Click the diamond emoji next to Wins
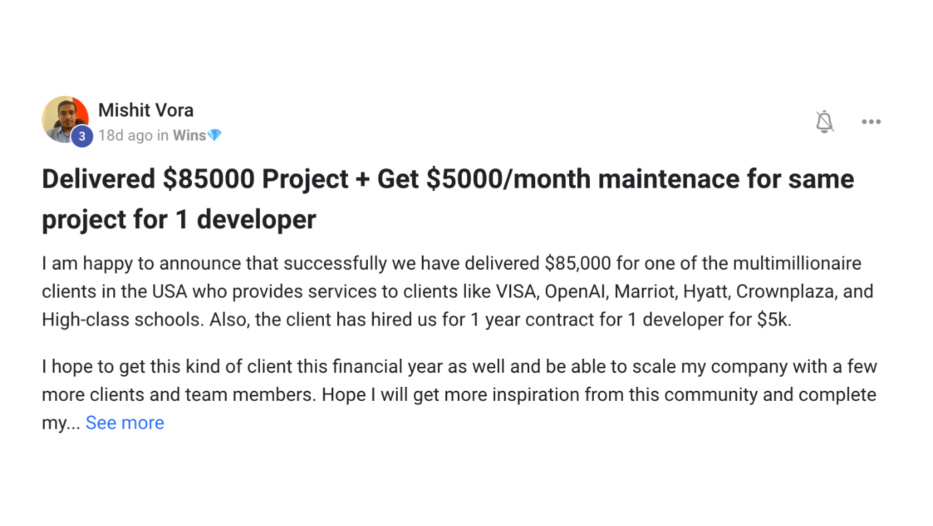Image resolution: width=933 pixels, height=526 pixels. pos(214,135)
